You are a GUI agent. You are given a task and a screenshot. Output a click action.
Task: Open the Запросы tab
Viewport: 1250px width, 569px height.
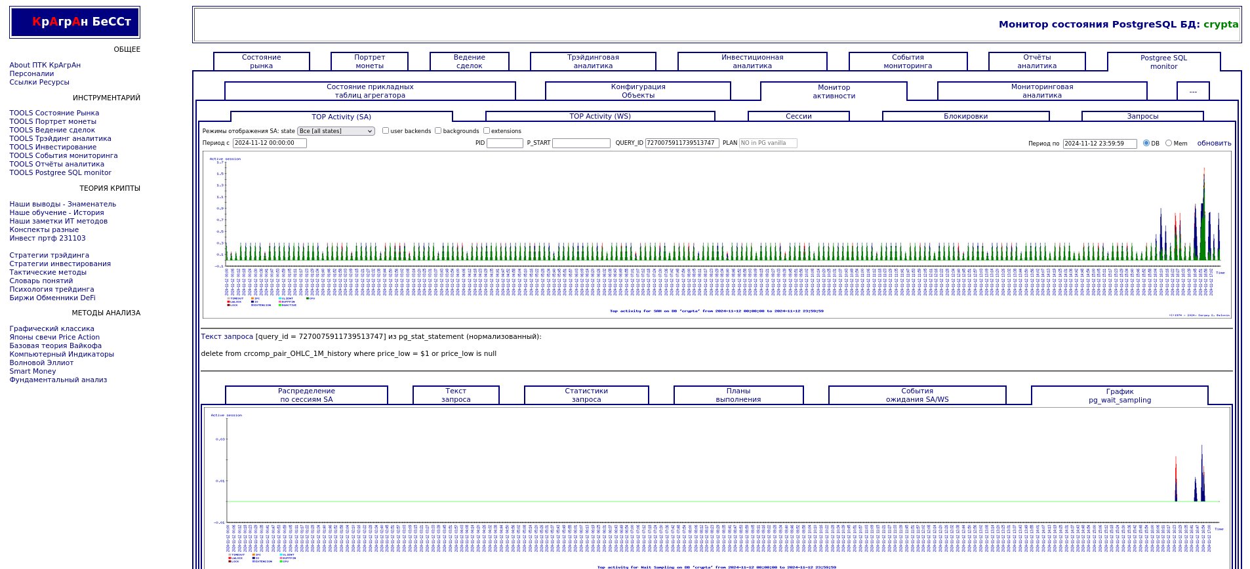(1142, 117)
